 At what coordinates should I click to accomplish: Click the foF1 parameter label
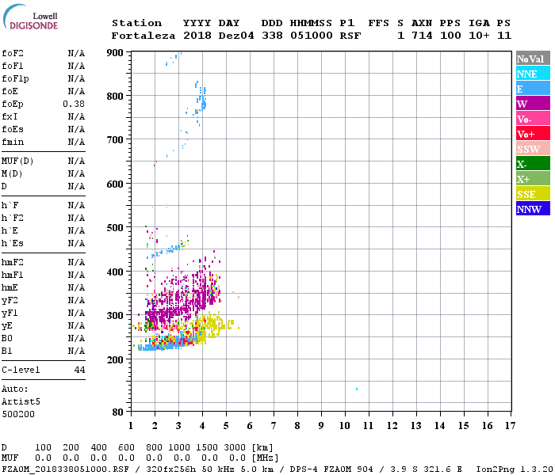[x=13, y=66]
